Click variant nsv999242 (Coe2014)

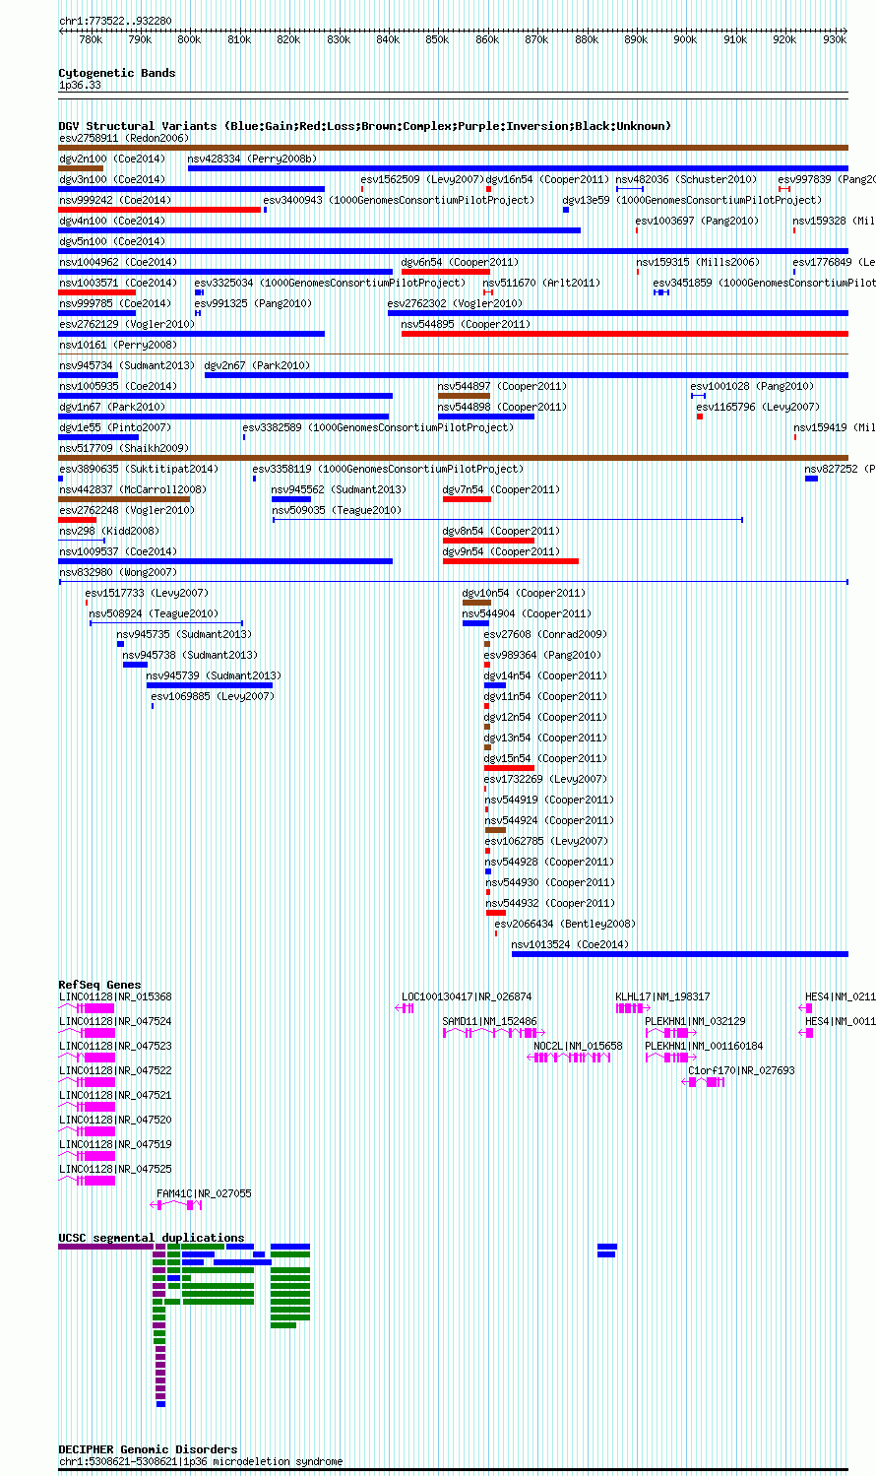[x=115, y=200]
